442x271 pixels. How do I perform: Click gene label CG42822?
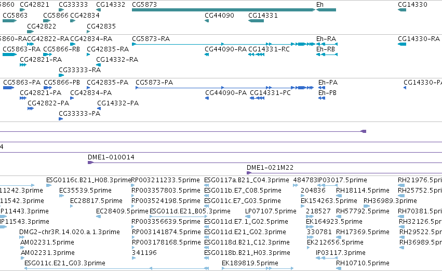pyautogui.click(x=42, y=26)
